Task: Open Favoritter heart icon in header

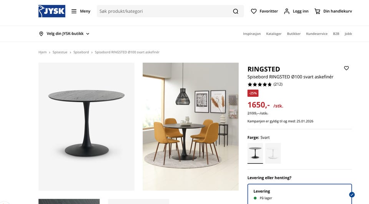Action: tap(254, 11)
